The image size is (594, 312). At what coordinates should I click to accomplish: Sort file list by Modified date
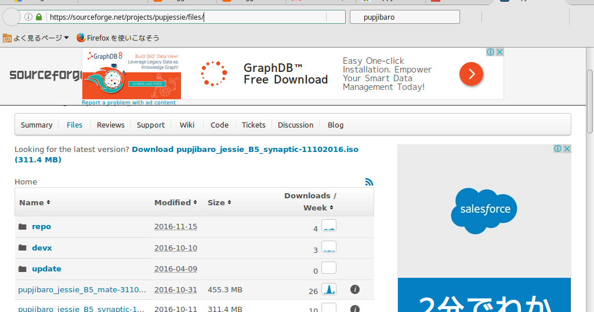(175, 202)
